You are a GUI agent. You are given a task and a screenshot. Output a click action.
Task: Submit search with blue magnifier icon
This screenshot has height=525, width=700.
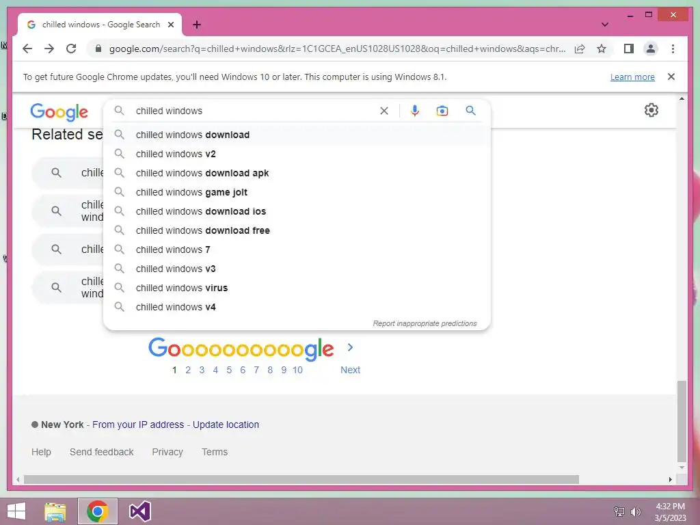470,111
